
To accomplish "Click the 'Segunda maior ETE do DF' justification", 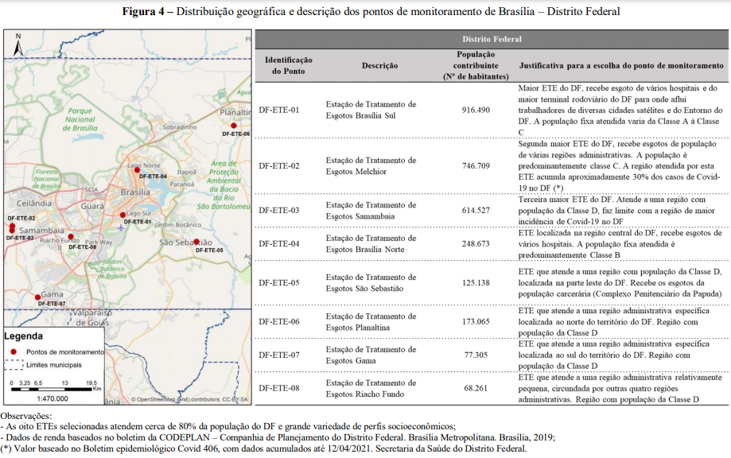I will pyautogui.click(x=619, y=166).
